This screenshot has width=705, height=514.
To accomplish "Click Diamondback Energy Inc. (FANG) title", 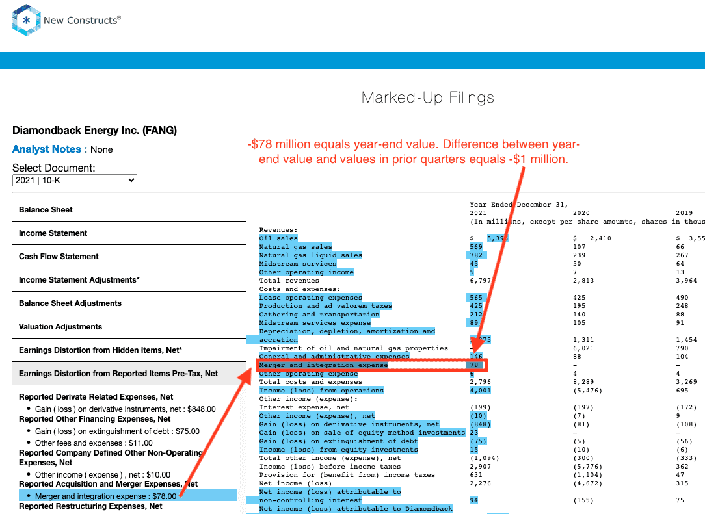I will 94,131.
